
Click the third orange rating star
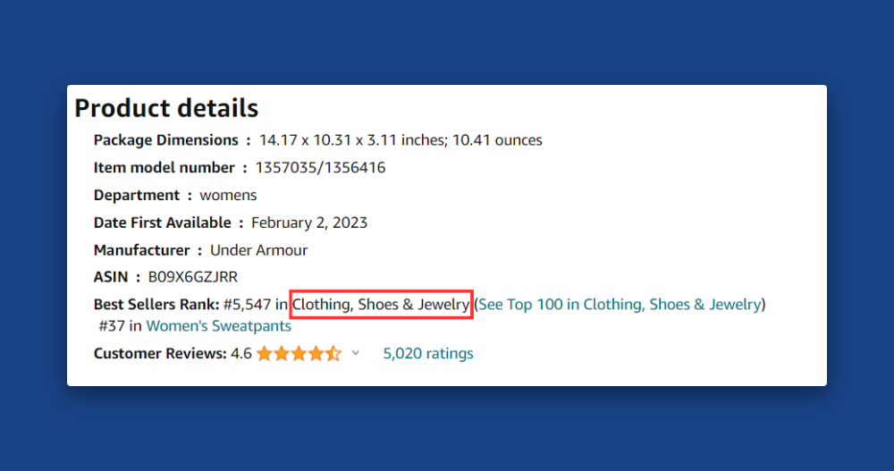(299, 354)
